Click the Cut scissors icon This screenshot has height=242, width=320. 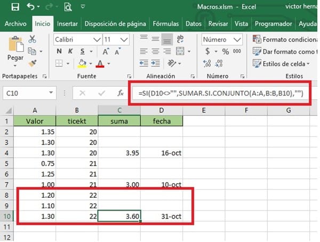click(x=32, y=39)
